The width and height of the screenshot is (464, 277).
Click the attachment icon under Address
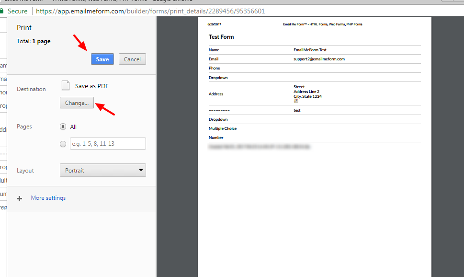coord(296,101)
